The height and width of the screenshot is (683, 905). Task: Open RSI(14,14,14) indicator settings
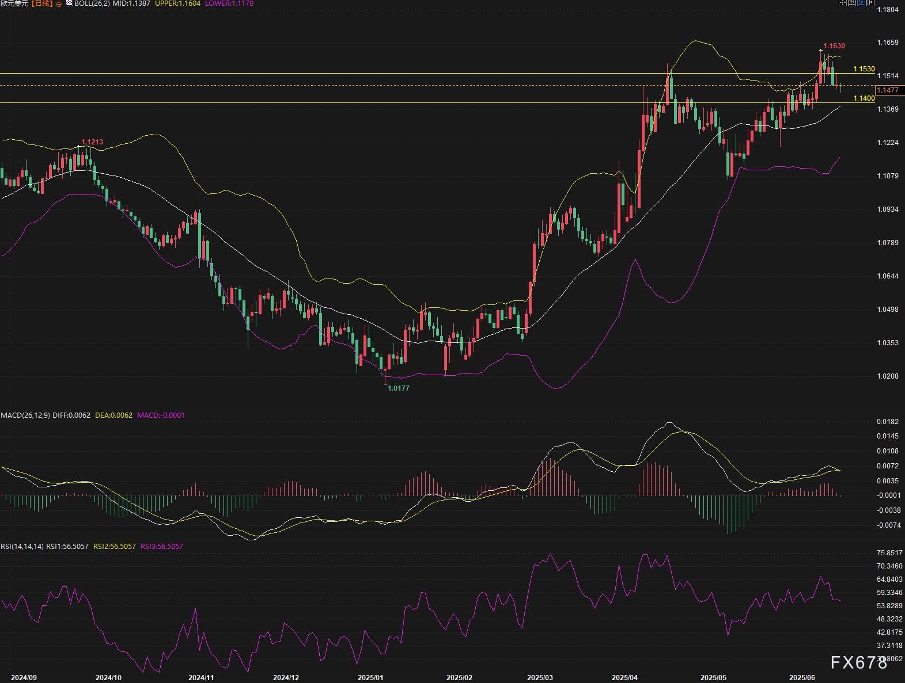22,547
